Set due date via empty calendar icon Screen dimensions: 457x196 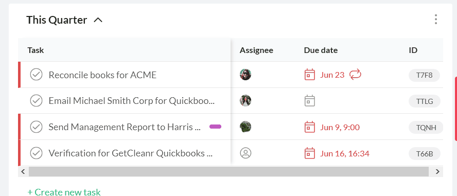[x=309, y=101]
